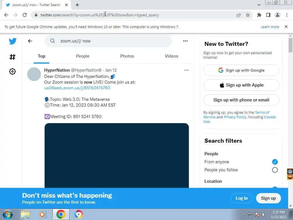The width and height of the screenshot is (293, 220).
Task: Click the Twitter bird logo
Action: tap(13, 41)
